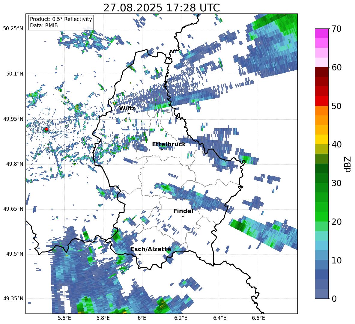Click the 50.1°N latitude label

point(14,74)
